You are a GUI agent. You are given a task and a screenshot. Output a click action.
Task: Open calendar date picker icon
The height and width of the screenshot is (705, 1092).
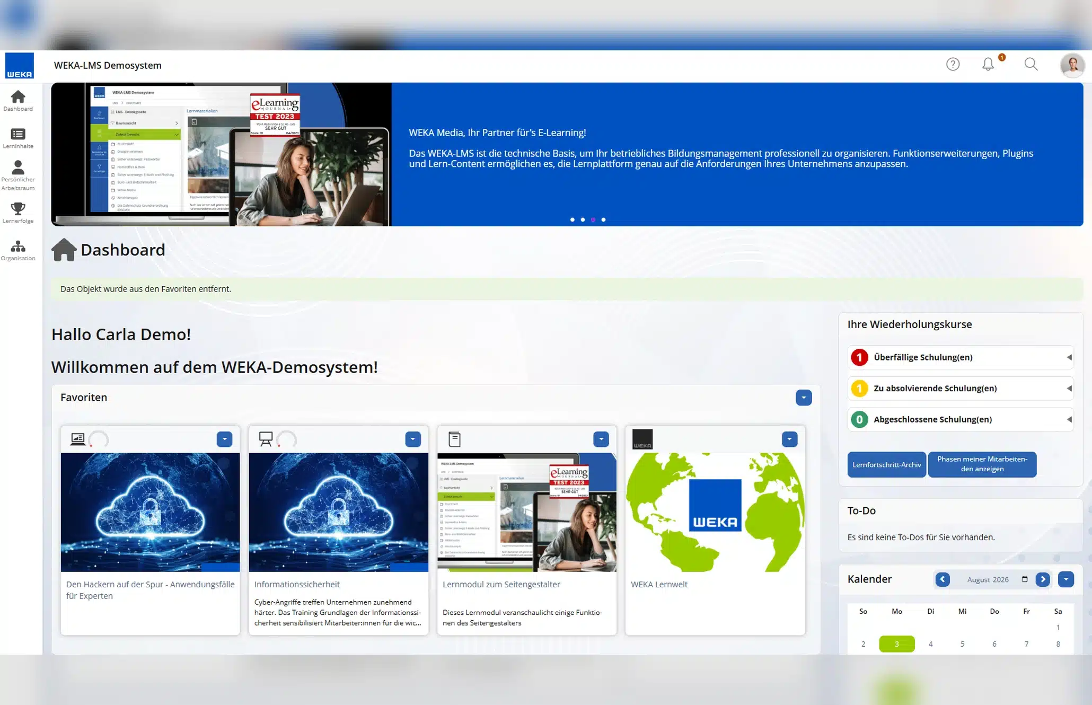(1025, 579)
